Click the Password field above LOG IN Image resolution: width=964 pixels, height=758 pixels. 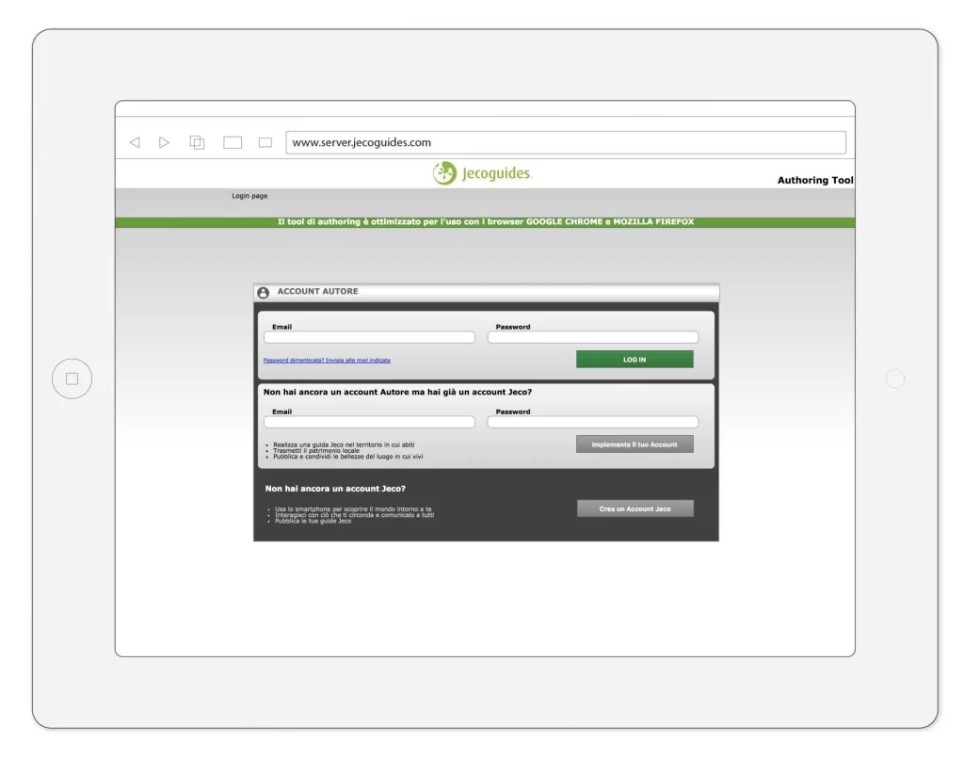(x=592, y=337)
